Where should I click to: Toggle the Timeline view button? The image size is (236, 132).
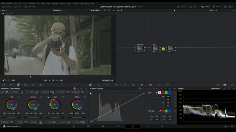tap(182, 7)
